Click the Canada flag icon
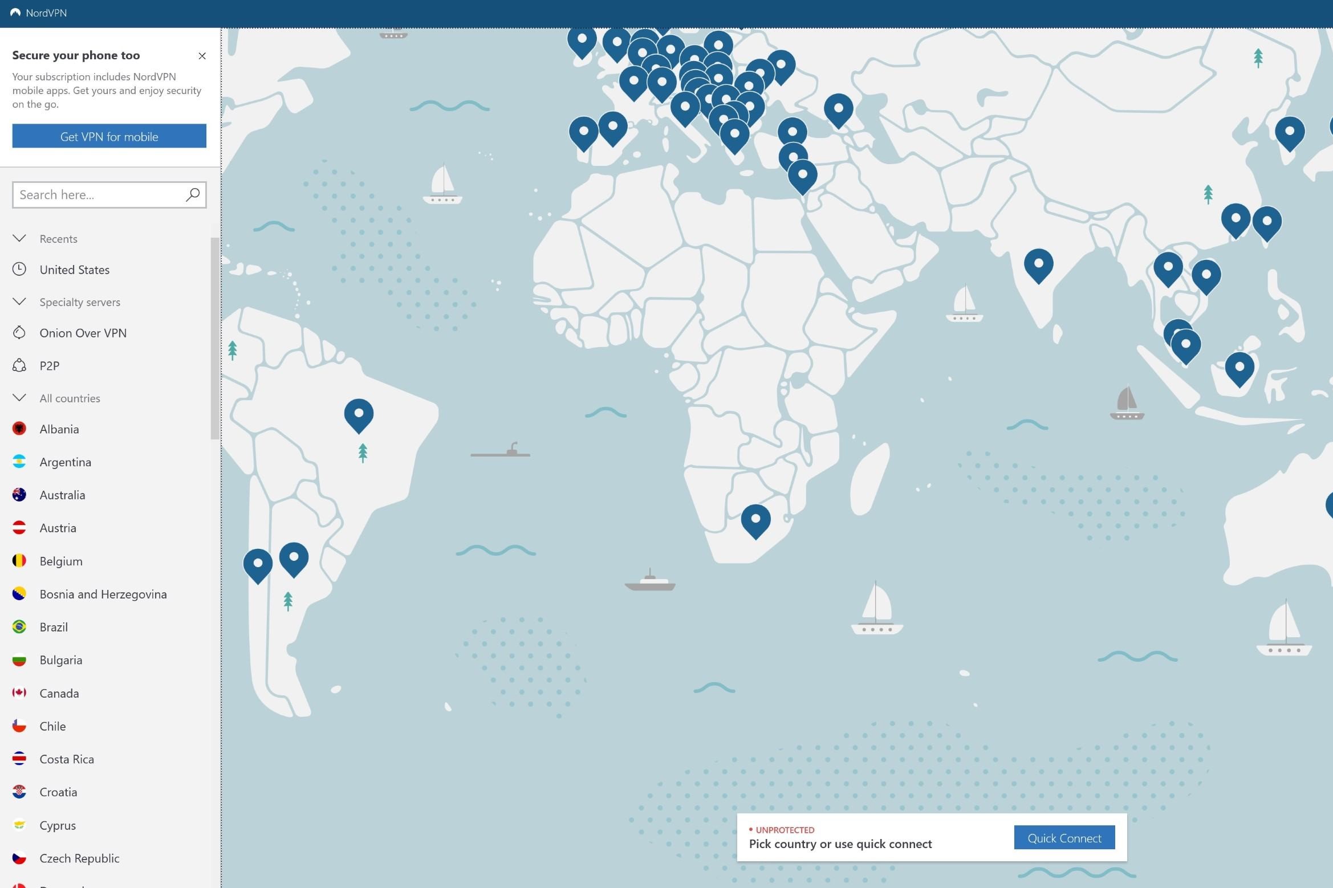1333x888 pixels. [19, 693]
